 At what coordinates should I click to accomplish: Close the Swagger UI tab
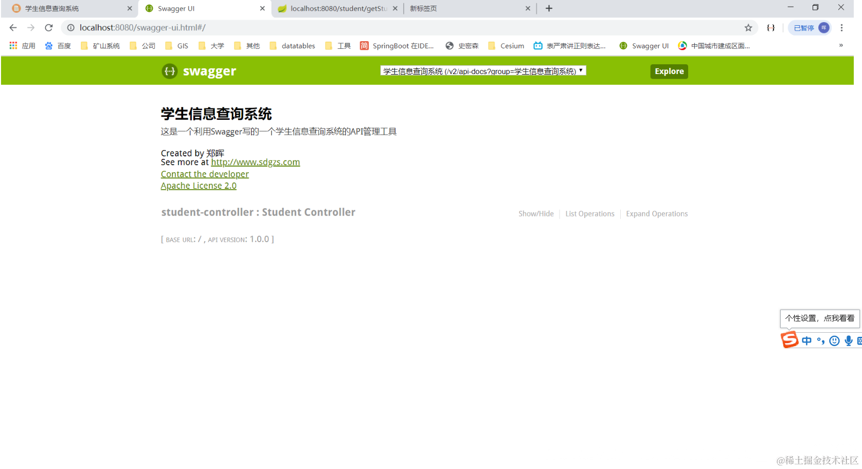point(262,8)
